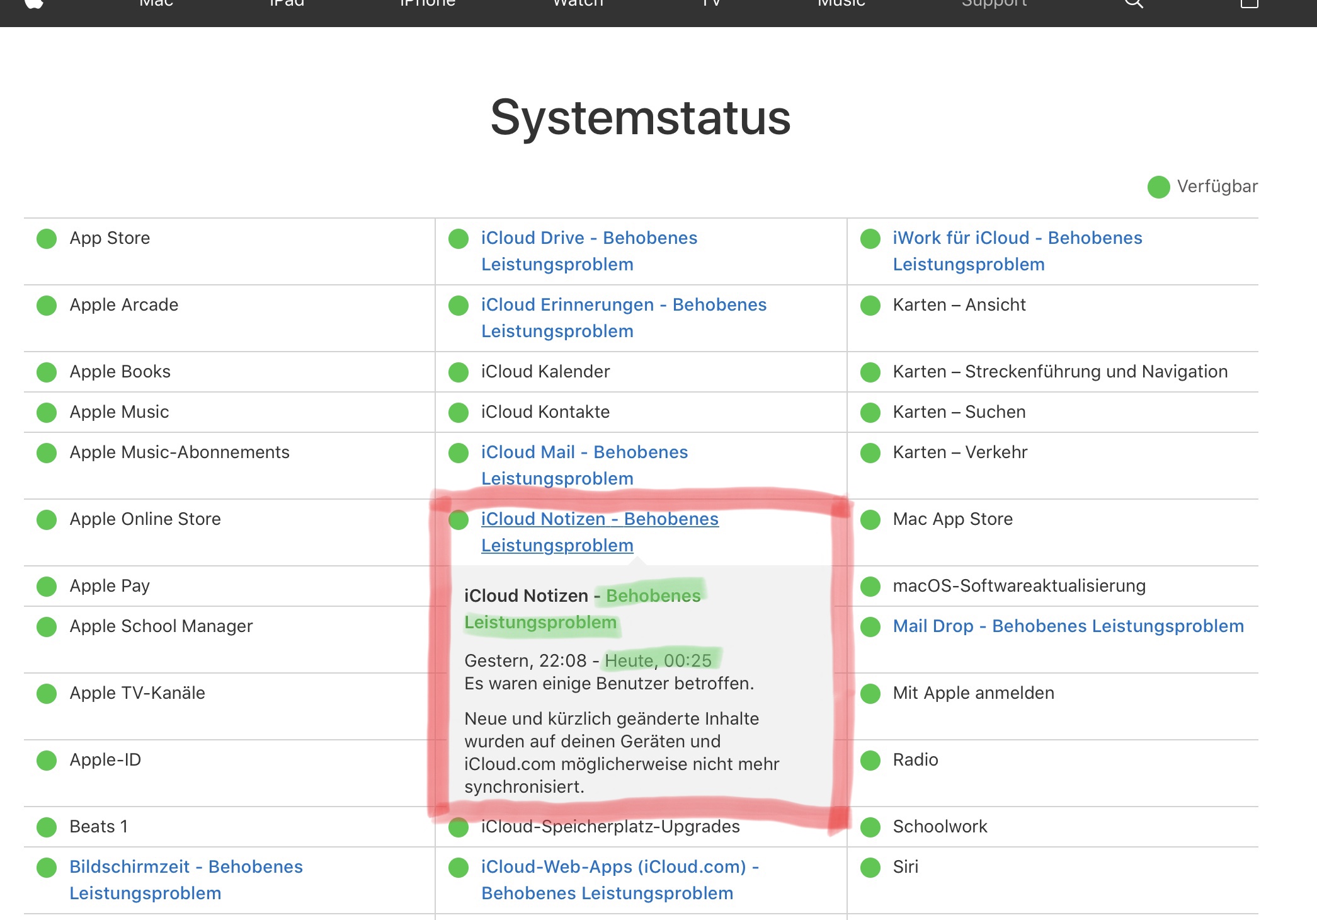Open the Music navigation item
Viewport: 1317px width, 920px height.
(841, 3)
